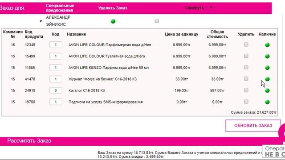Click the Кампания № column header
This screenshot has height=160, width=285.
(x=13, y=34)
